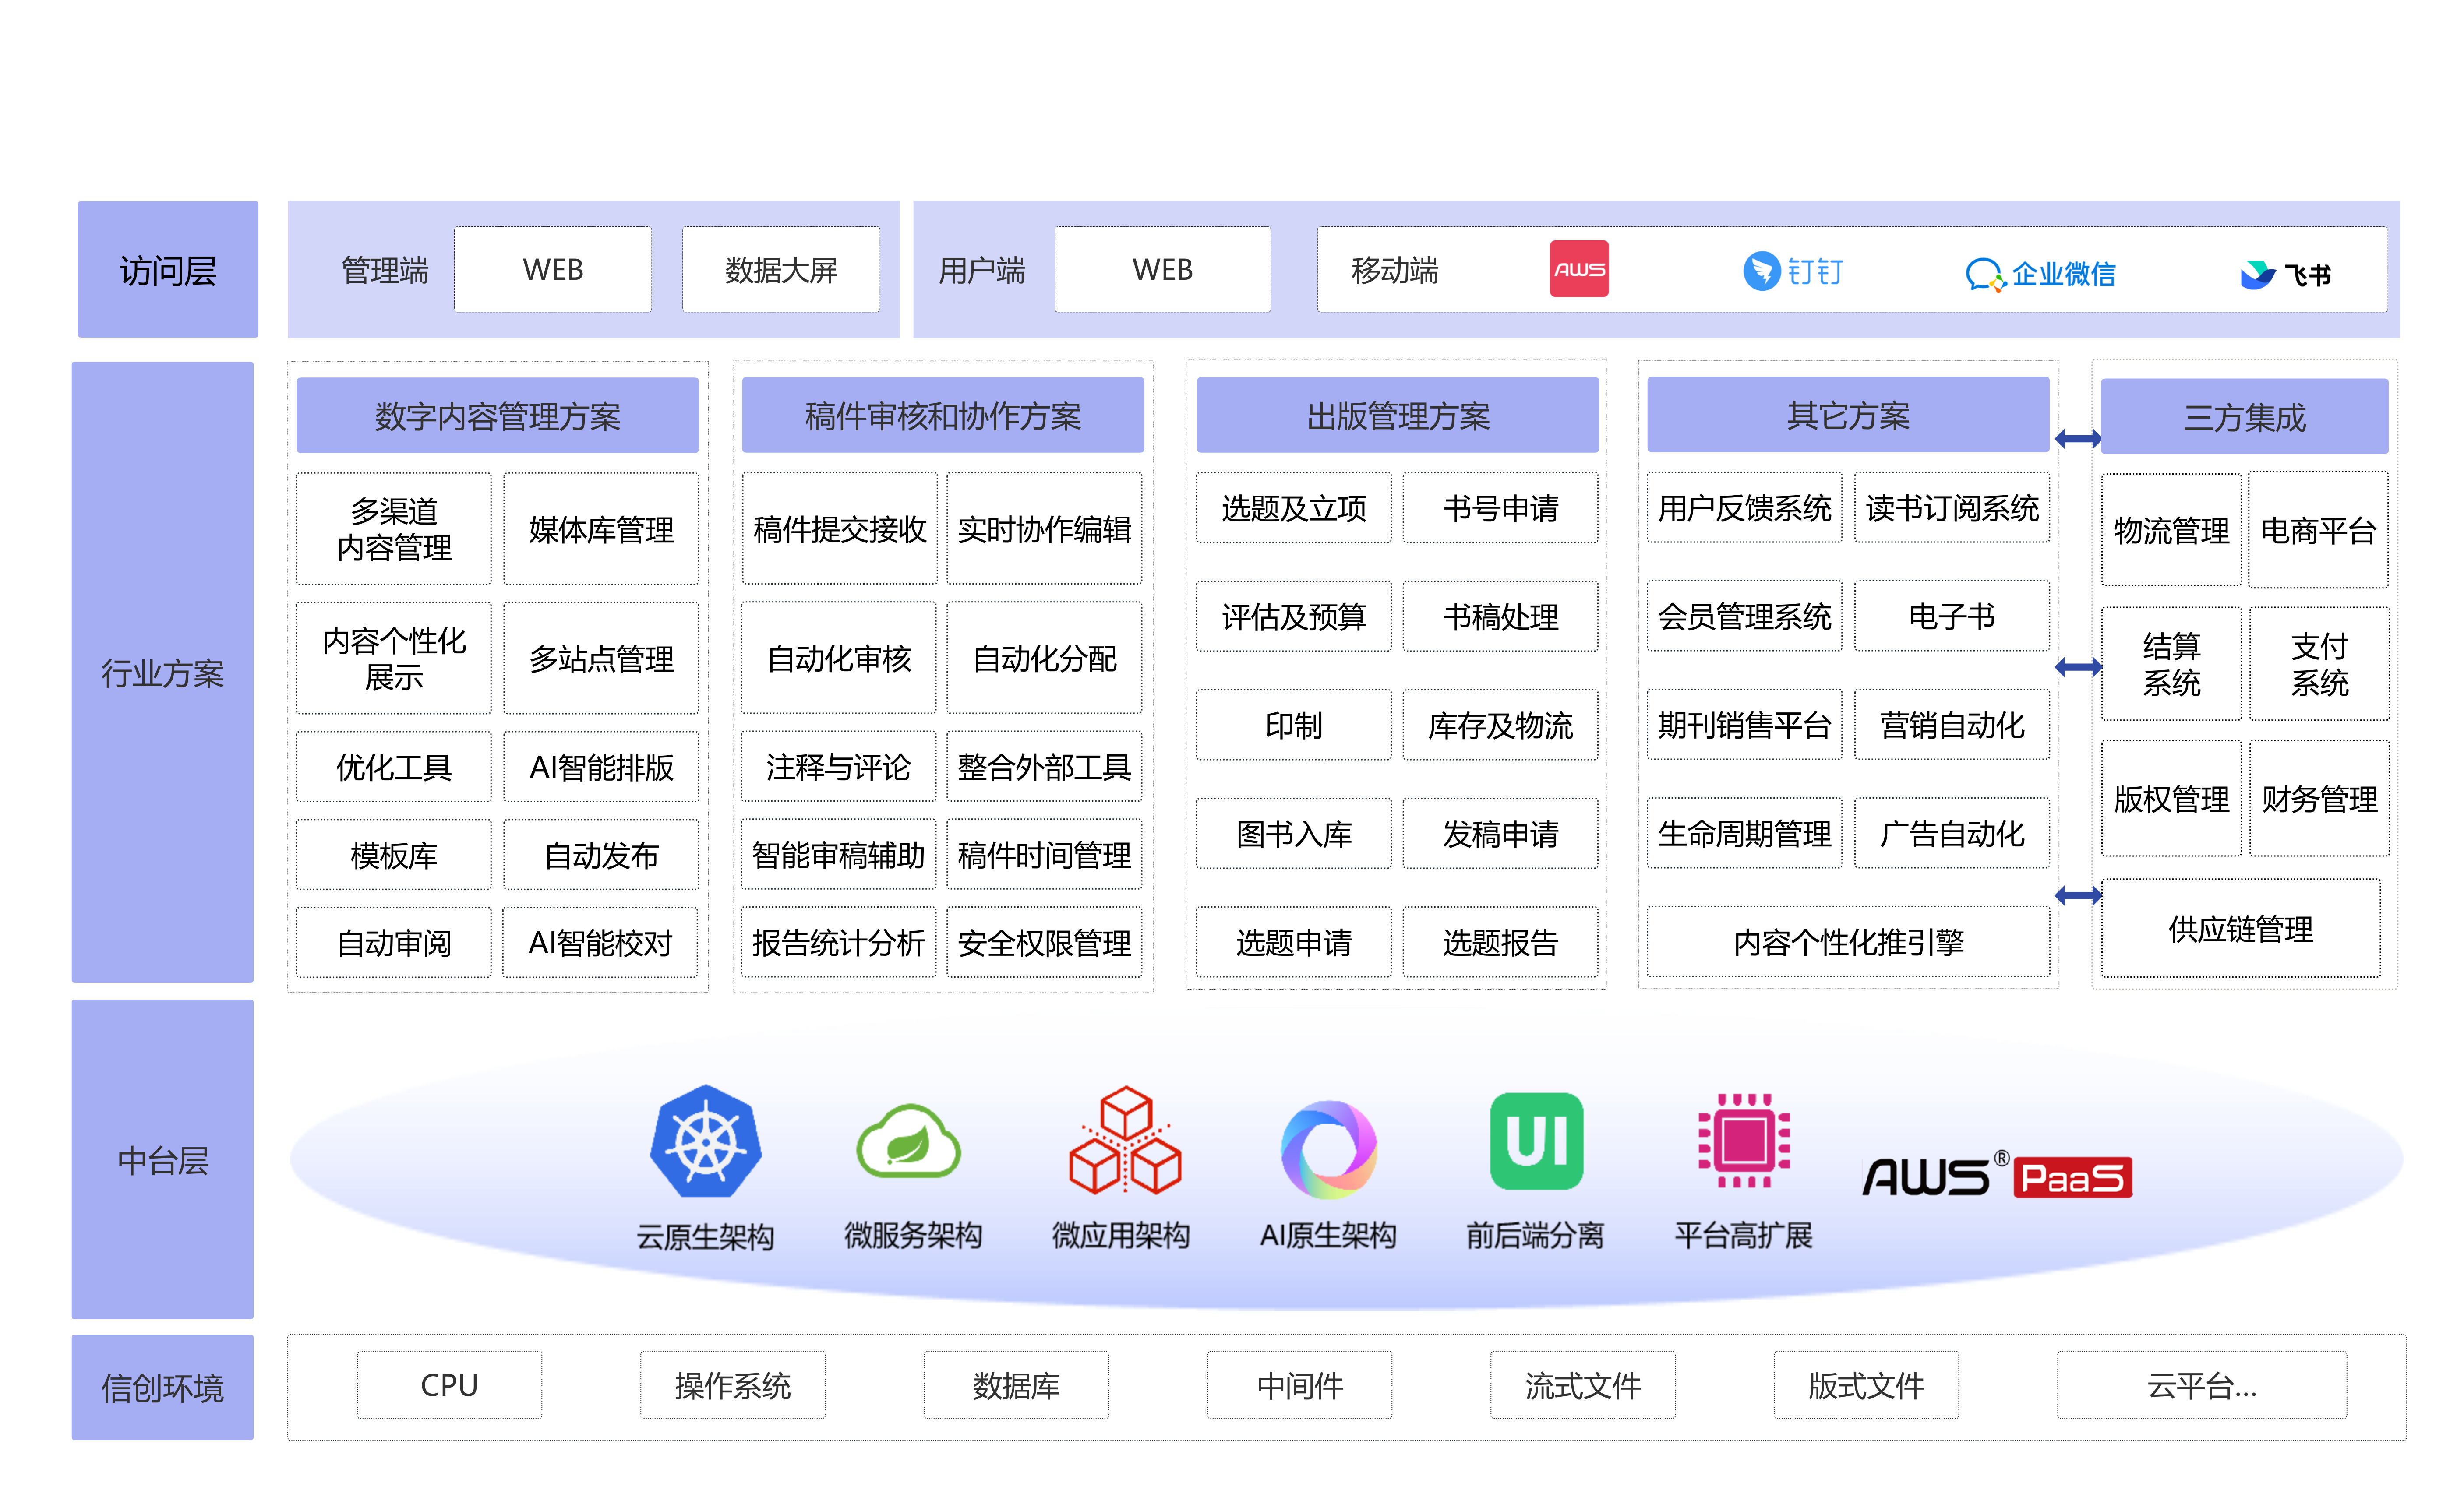Image resolution: width=2464 pixels, height=1511 pixels.
Task: Open the 三方集成 header
Action: 2244,416
